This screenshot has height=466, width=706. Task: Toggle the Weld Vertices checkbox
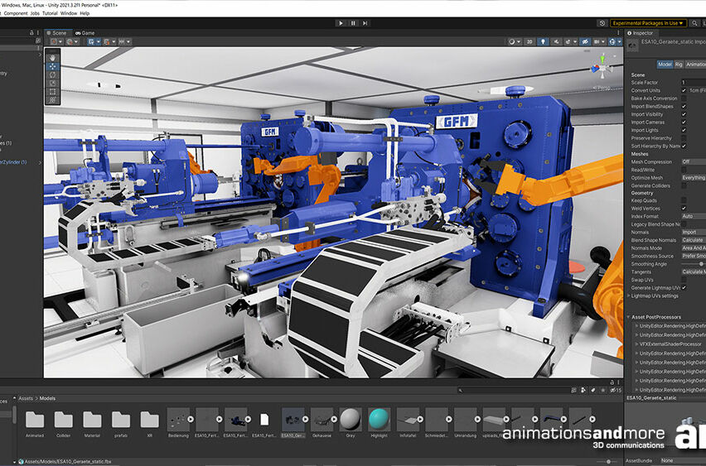684,209
